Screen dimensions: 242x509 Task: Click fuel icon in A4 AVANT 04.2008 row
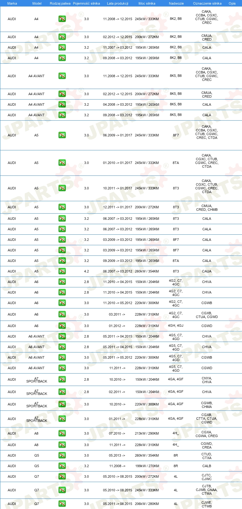(62, 104)
